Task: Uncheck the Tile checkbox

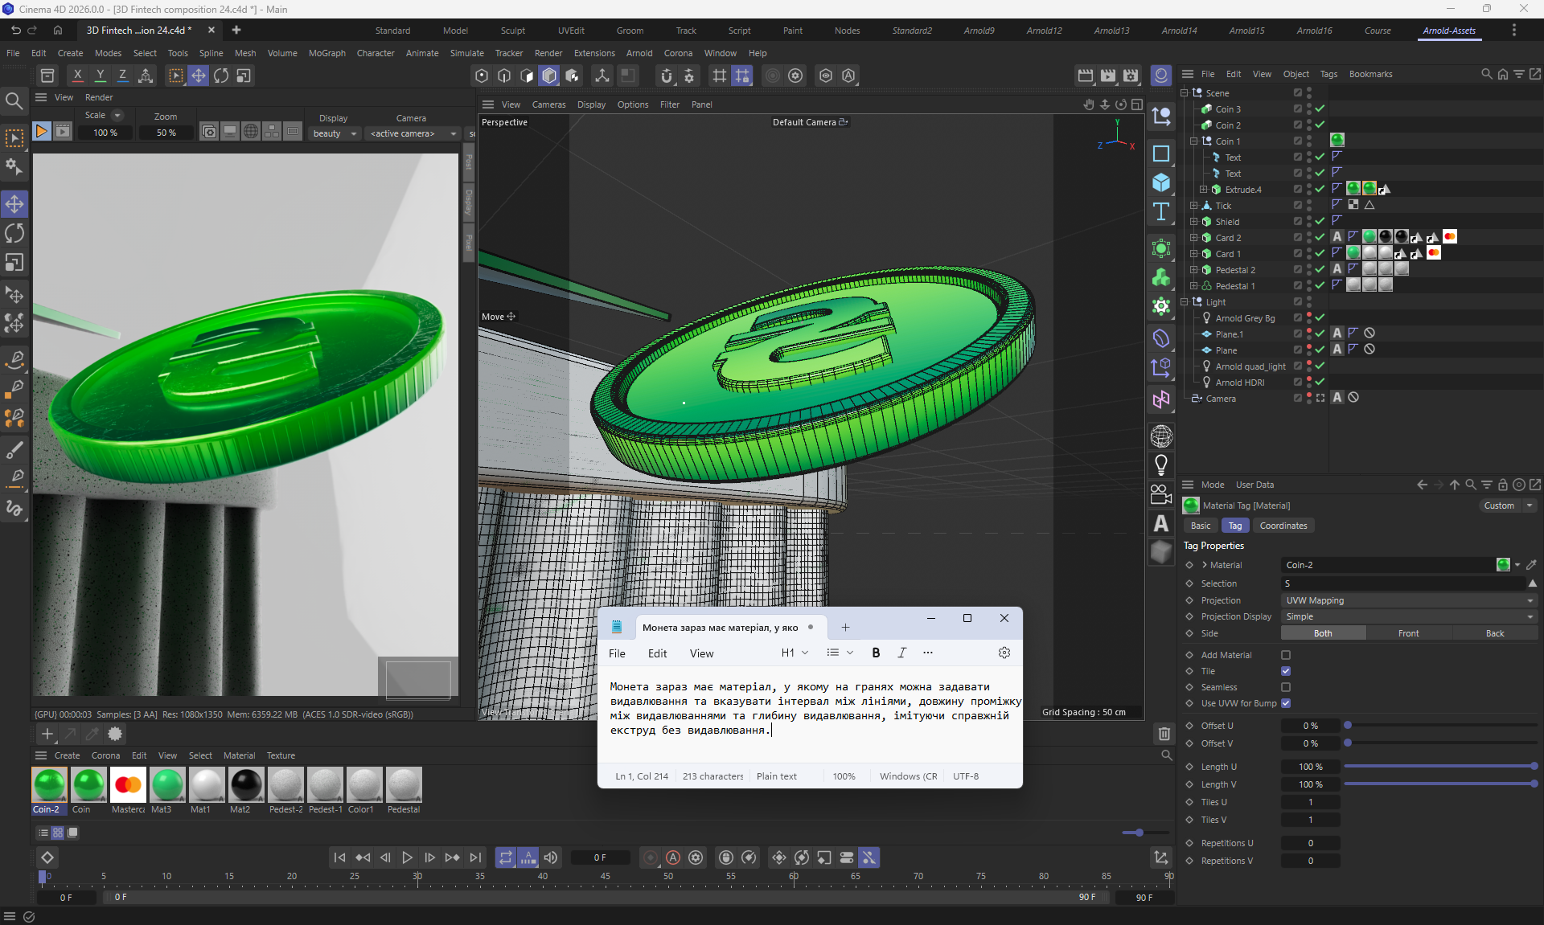Action: (x=1286, y=671)
